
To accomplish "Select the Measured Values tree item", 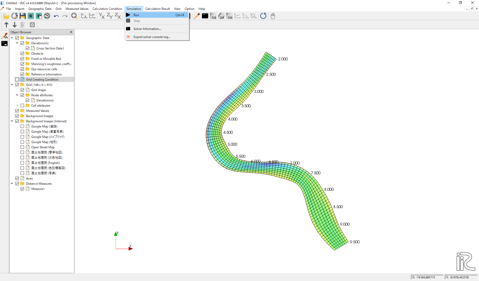I will click(x=38, y=111).
